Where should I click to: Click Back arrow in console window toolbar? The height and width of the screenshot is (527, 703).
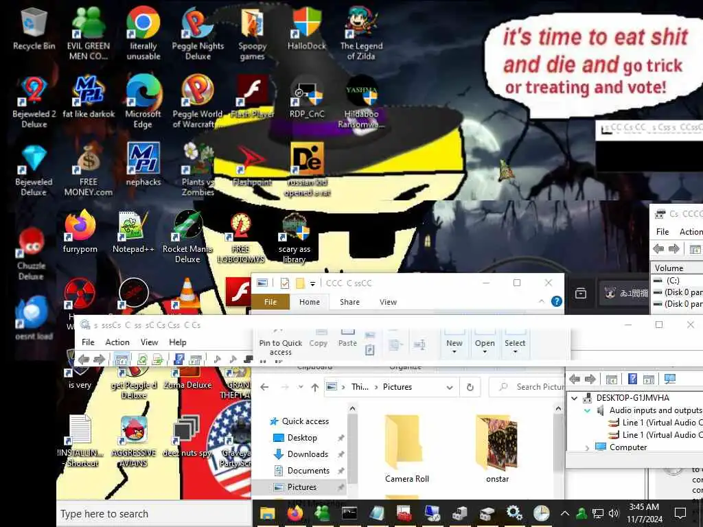point(84,359)
